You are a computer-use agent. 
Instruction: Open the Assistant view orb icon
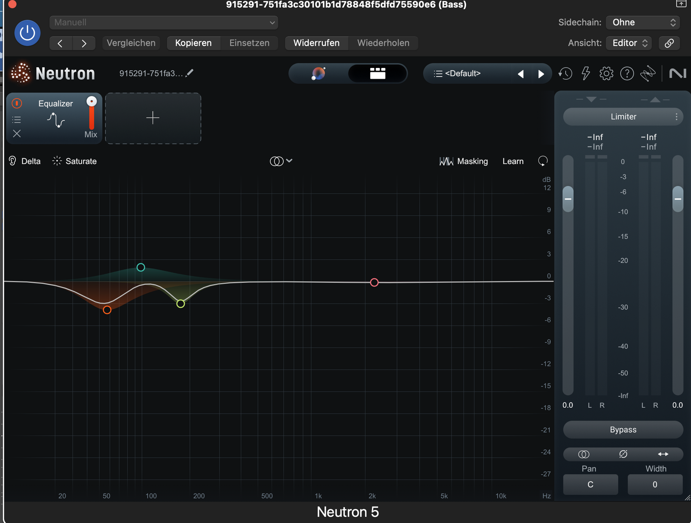(x=319, y=74)
